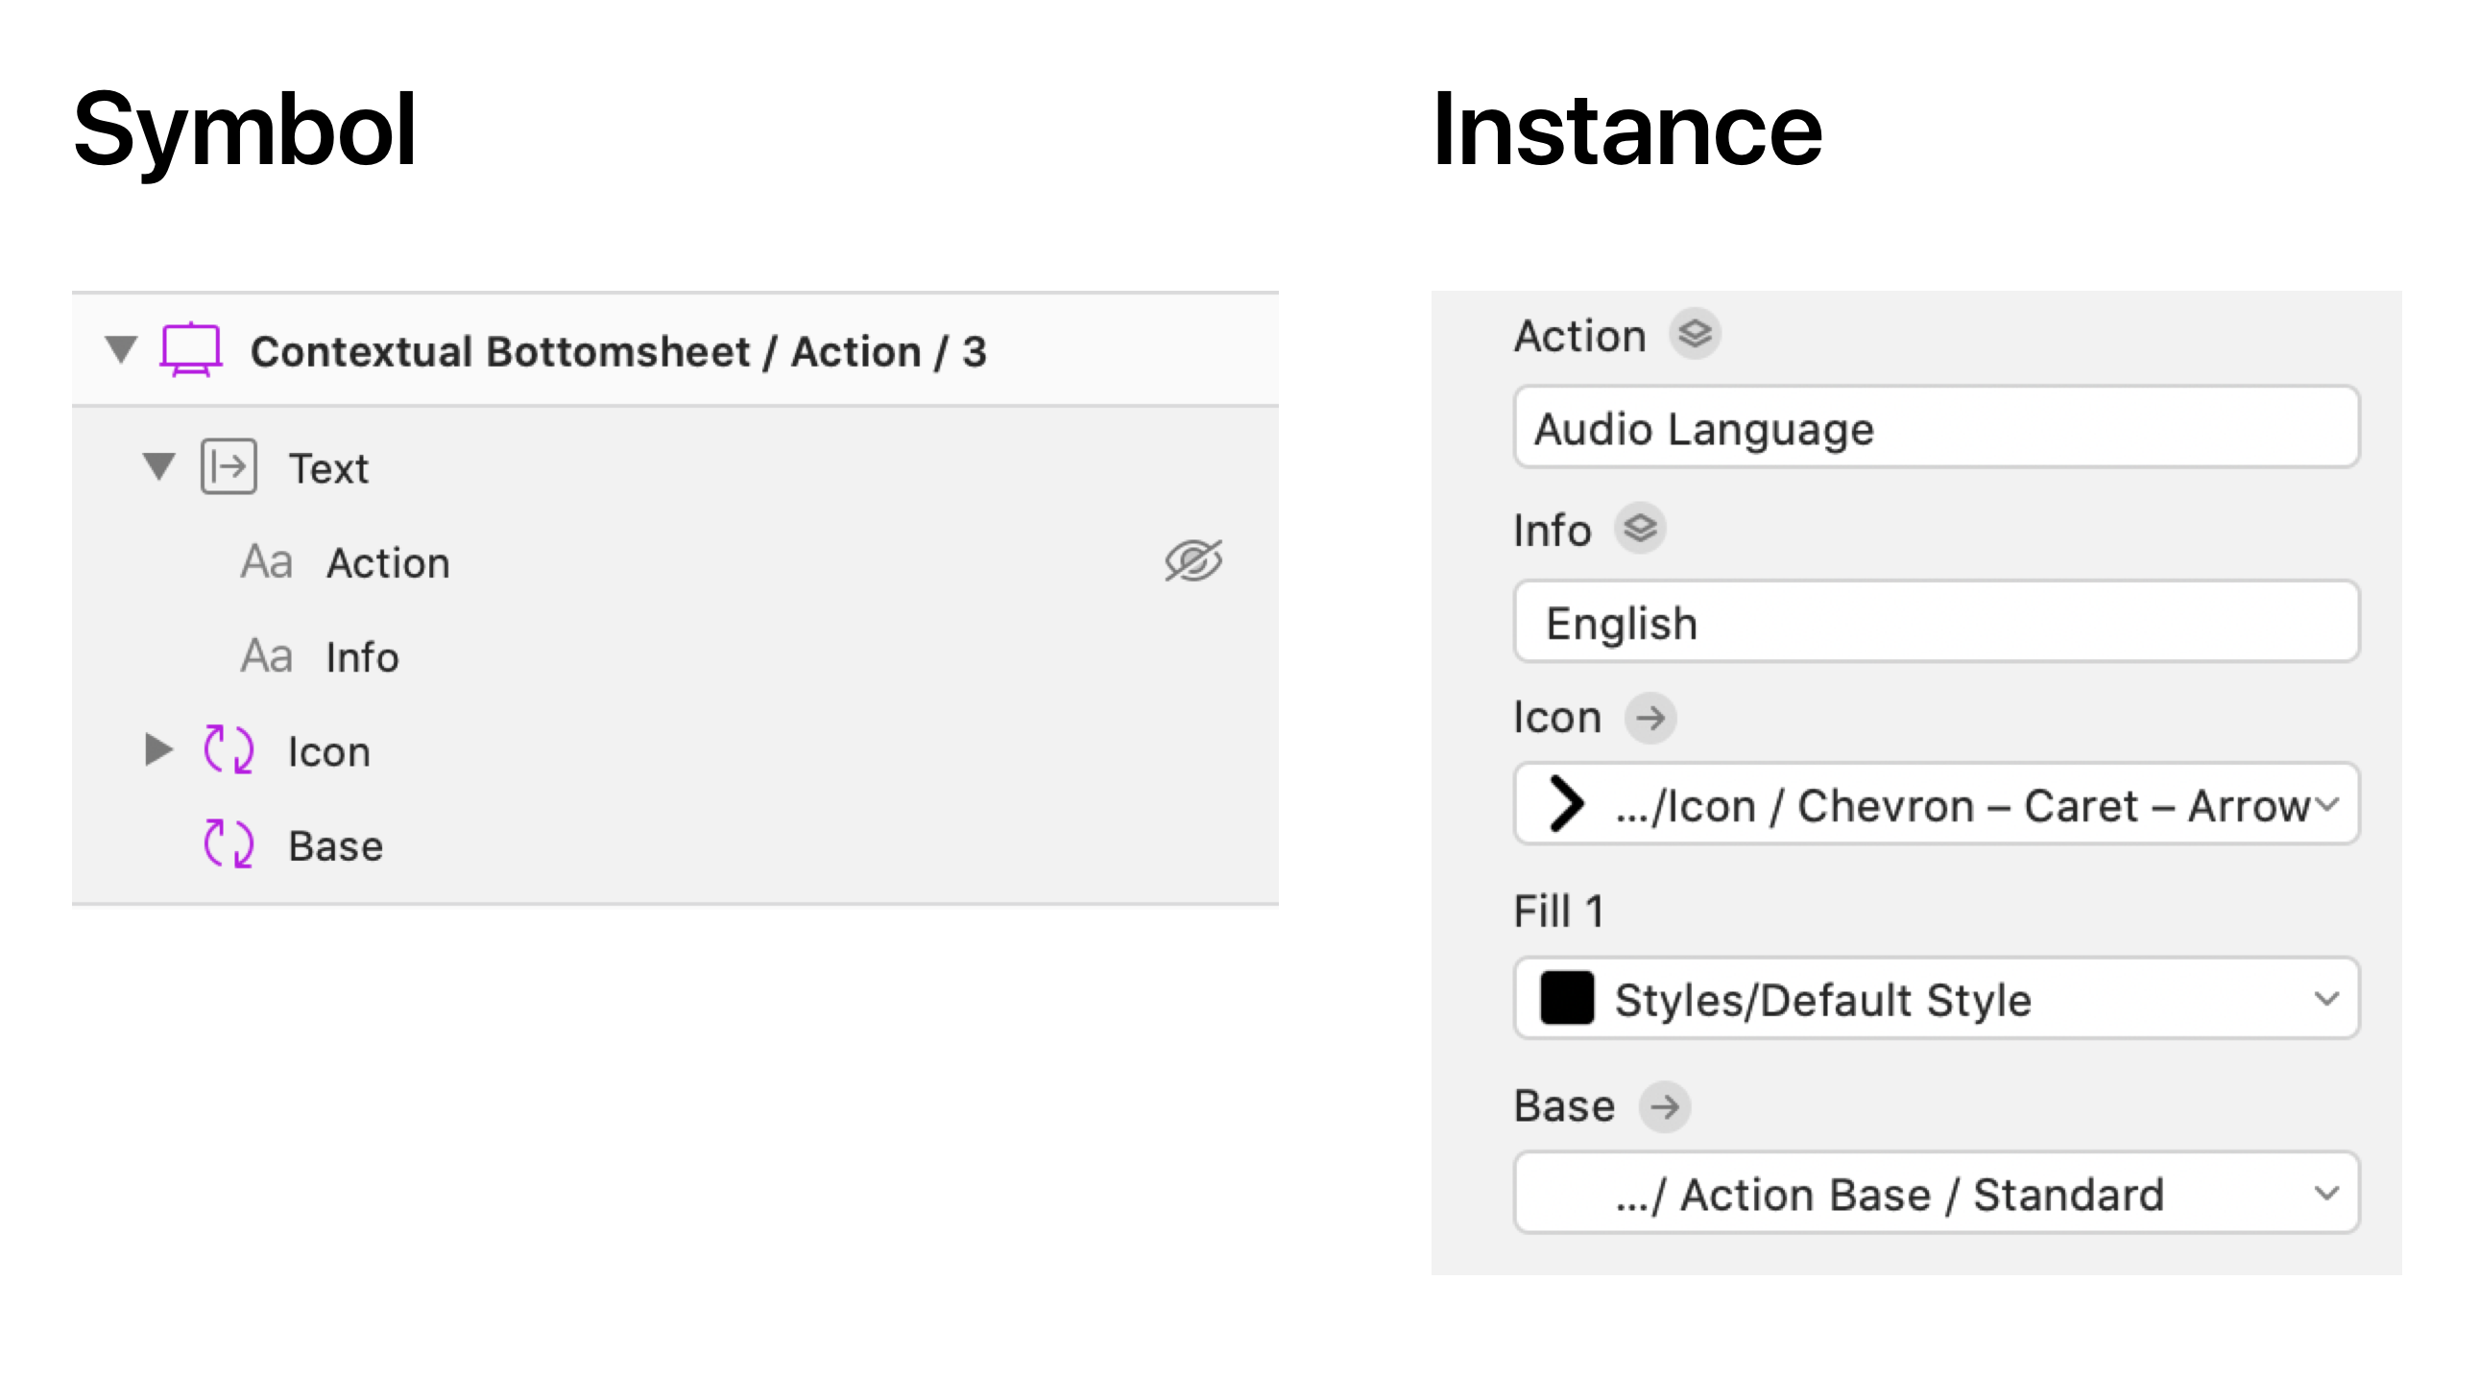
Task: Click the Aa text icon beside Info layer
Action: pos(266,656)
